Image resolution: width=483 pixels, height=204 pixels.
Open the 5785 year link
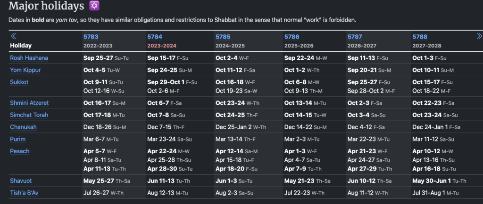pyautogui.click(x=223, y=37)
